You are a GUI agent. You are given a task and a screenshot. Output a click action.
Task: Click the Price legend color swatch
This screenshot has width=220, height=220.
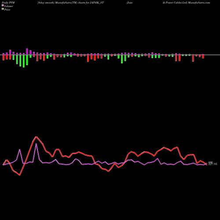coord(3,9)
